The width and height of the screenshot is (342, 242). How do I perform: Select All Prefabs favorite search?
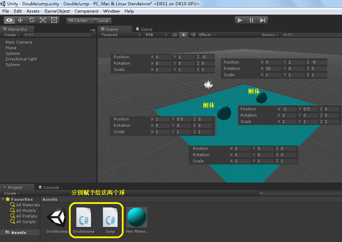pyautogui.click(x=24, y=216)
